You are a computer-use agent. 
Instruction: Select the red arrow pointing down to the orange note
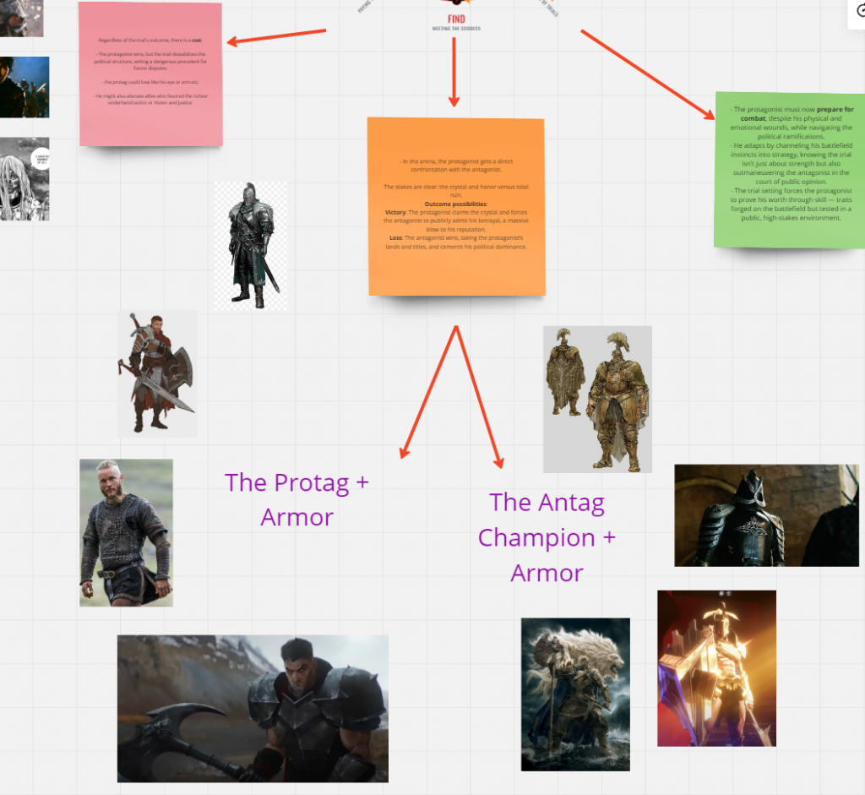[454, 72]
